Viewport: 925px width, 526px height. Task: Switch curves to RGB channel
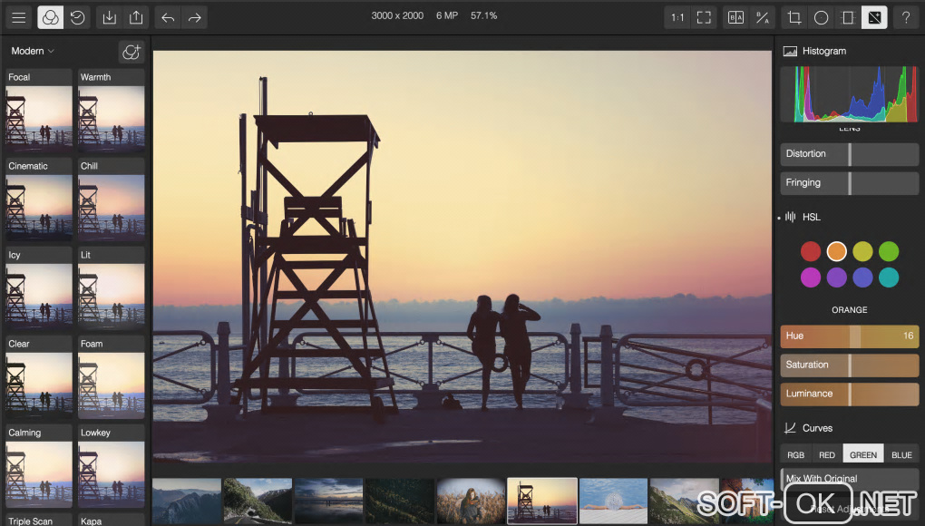796,454
